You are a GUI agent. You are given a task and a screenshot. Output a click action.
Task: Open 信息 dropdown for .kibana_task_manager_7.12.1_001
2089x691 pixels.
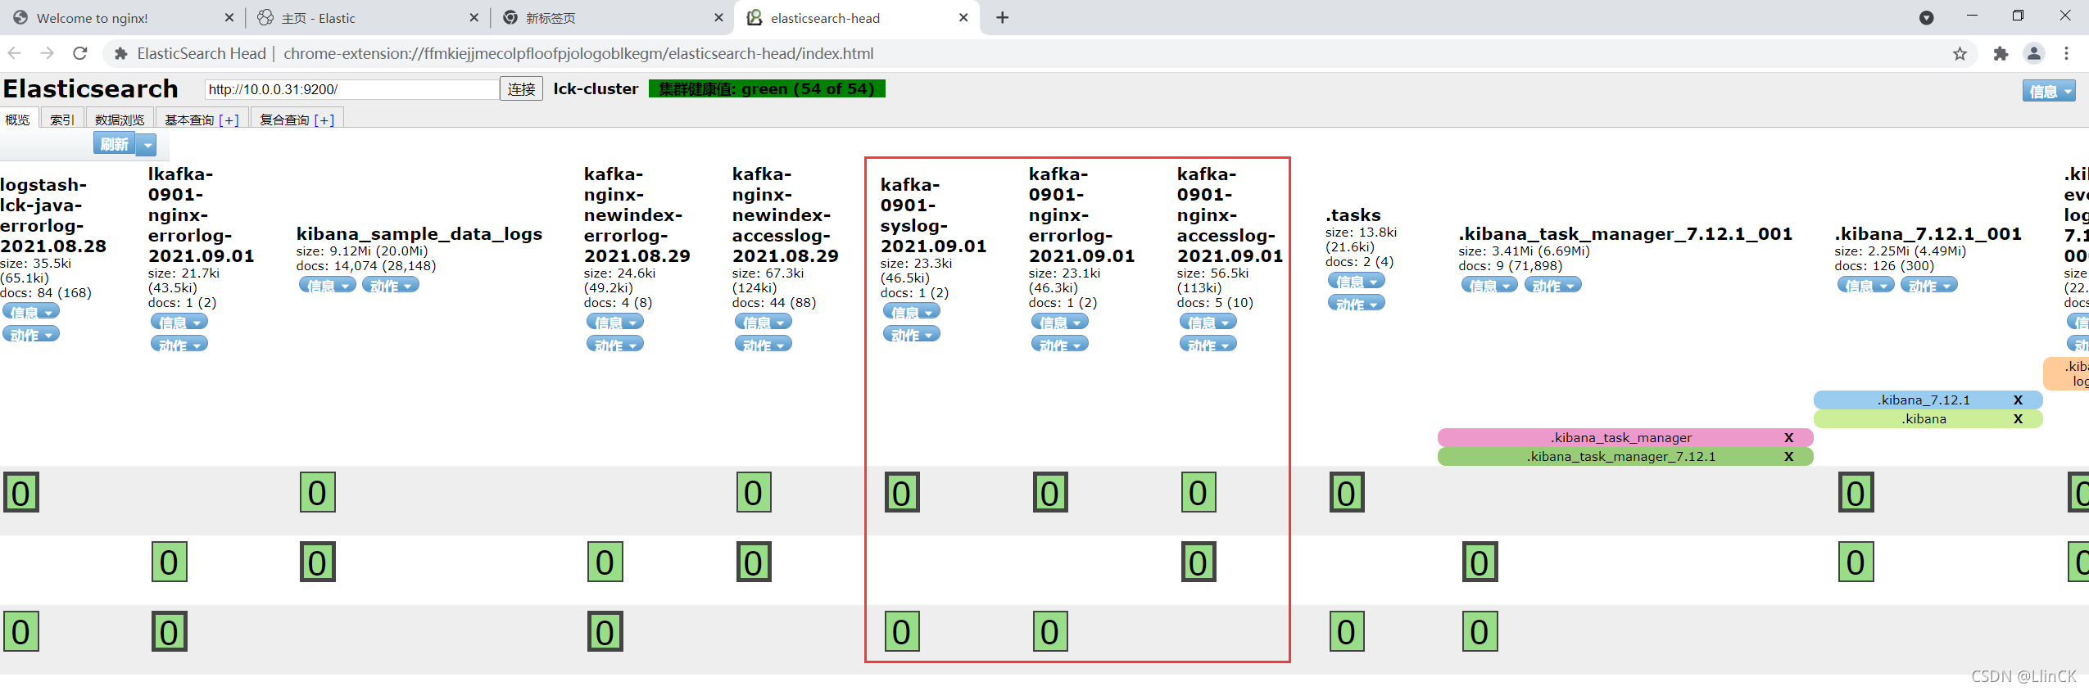click(1490, 285)
